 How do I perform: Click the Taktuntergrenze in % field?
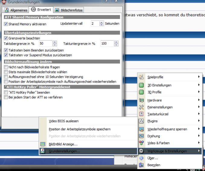(x=107, y=43)
